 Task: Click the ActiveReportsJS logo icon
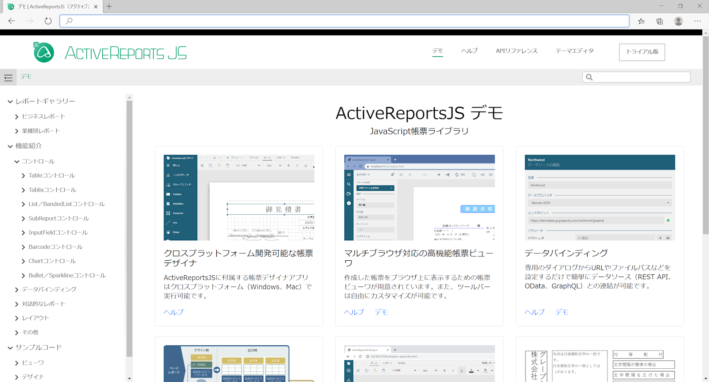43,52
